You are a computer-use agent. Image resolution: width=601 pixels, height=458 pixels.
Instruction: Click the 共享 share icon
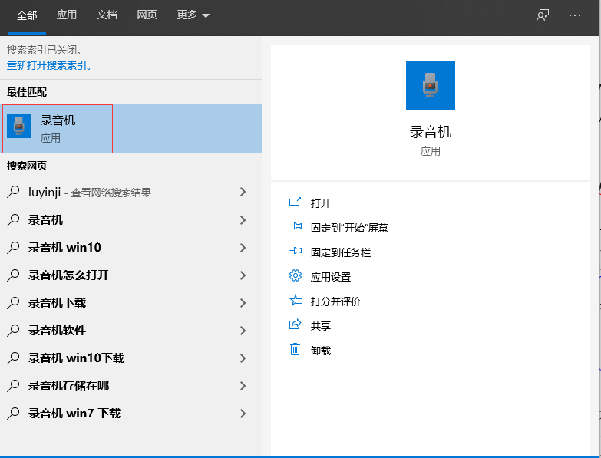(x=295, y=325)
